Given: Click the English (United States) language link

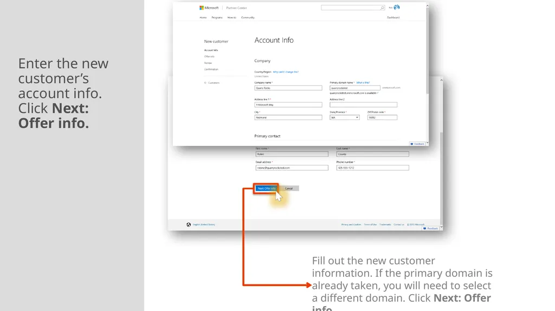Looking at the screenshot, I should point(204,225).
